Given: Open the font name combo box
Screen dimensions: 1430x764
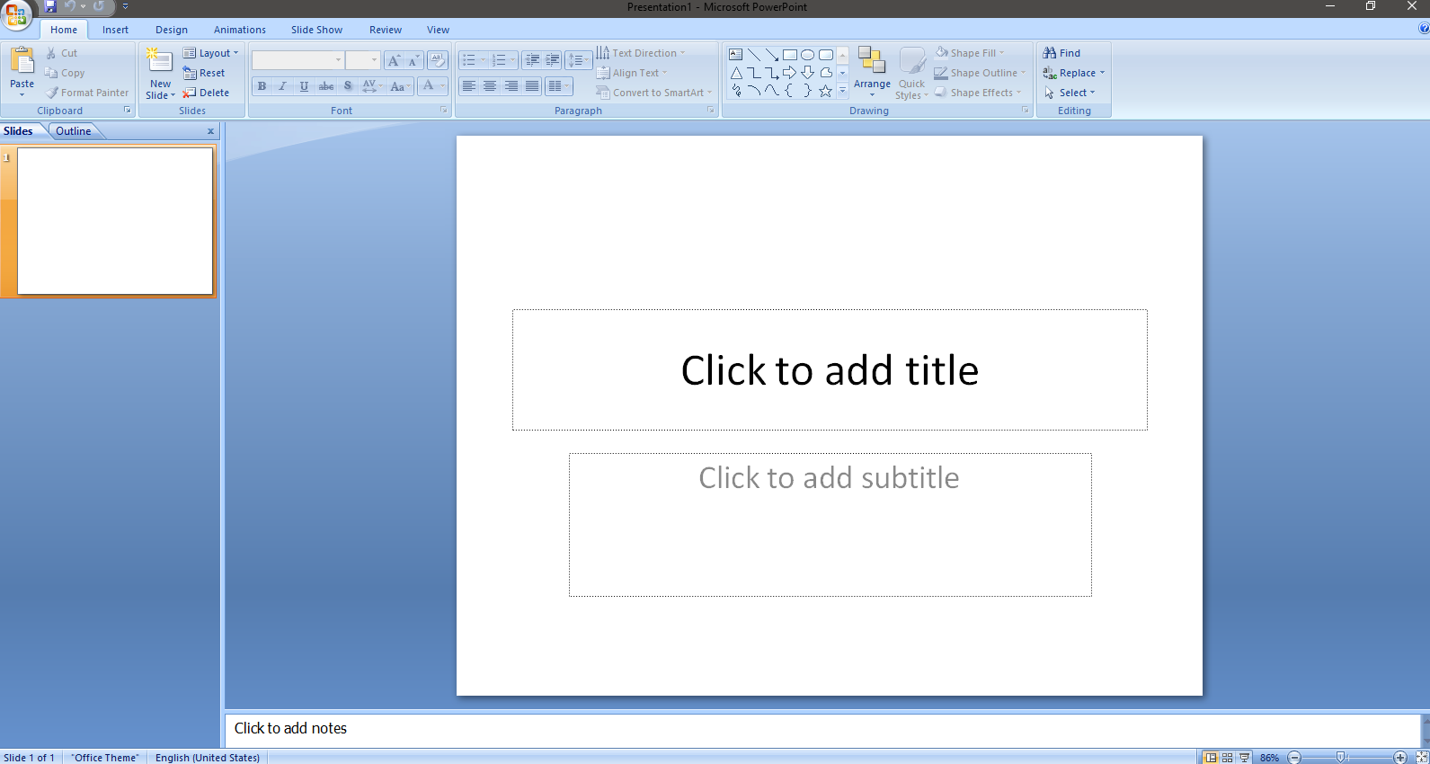Looking at the screenshot, I should pos(298,60).
